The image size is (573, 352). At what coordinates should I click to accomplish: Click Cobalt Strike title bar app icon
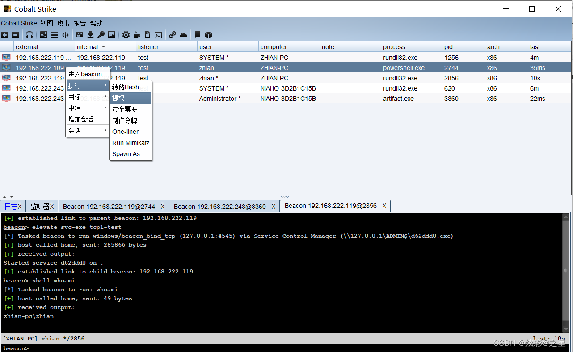8,9
